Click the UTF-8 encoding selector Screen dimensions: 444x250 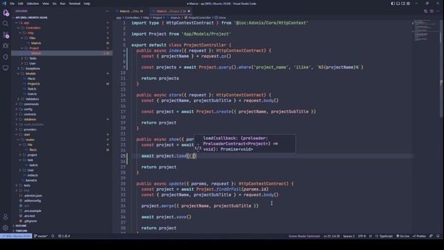[x=361, y=236]
